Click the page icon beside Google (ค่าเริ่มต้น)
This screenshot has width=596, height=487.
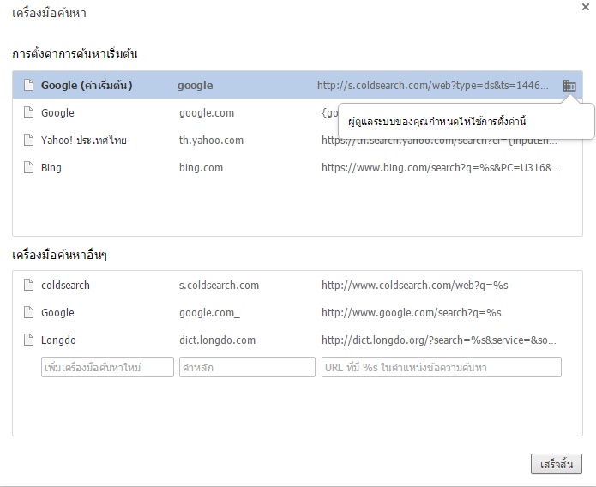tap(29, 85)
